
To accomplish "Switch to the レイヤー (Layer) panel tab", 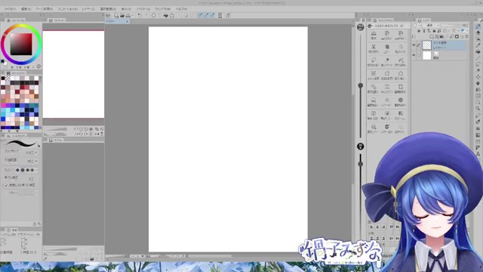I will click(424, 20).
